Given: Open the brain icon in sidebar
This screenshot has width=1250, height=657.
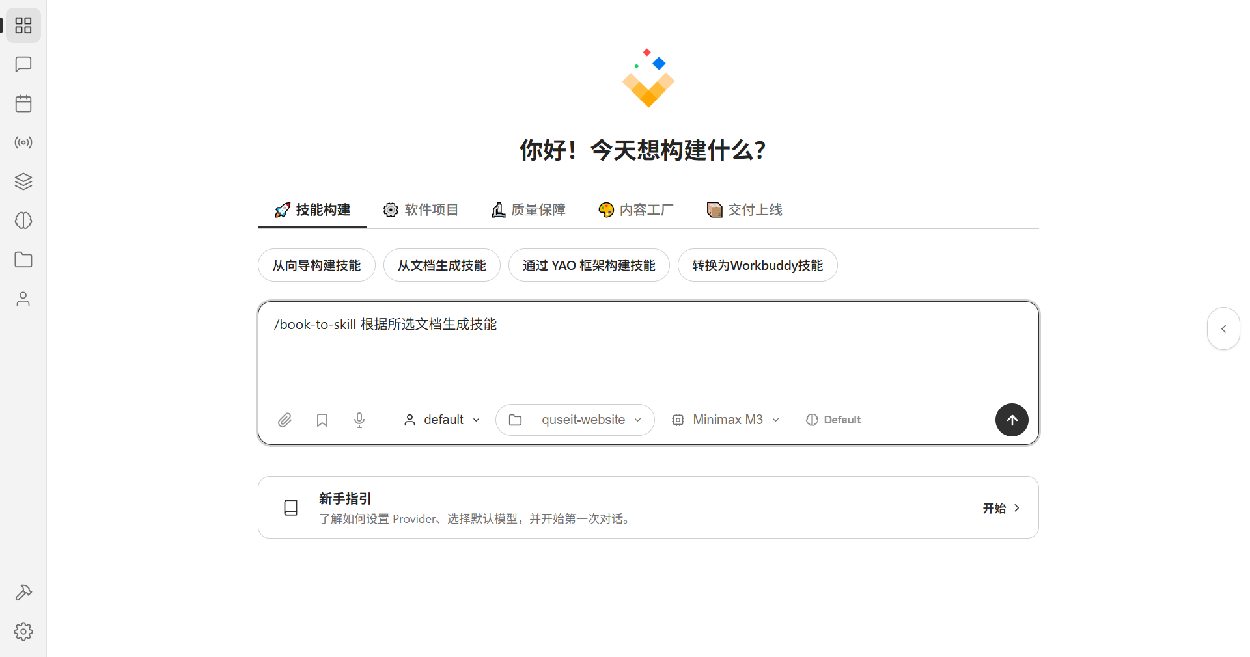Looking at the screenshot, I should 23,221.
